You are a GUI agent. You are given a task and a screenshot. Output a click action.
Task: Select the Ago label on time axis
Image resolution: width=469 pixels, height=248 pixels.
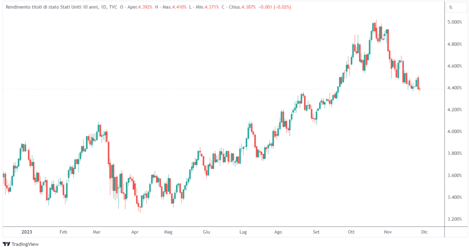coord(278,232)
